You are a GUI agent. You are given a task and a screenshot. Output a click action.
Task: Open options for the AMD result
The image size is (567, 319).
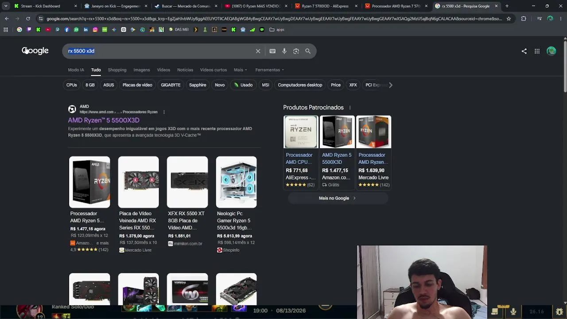click(164, 112)
